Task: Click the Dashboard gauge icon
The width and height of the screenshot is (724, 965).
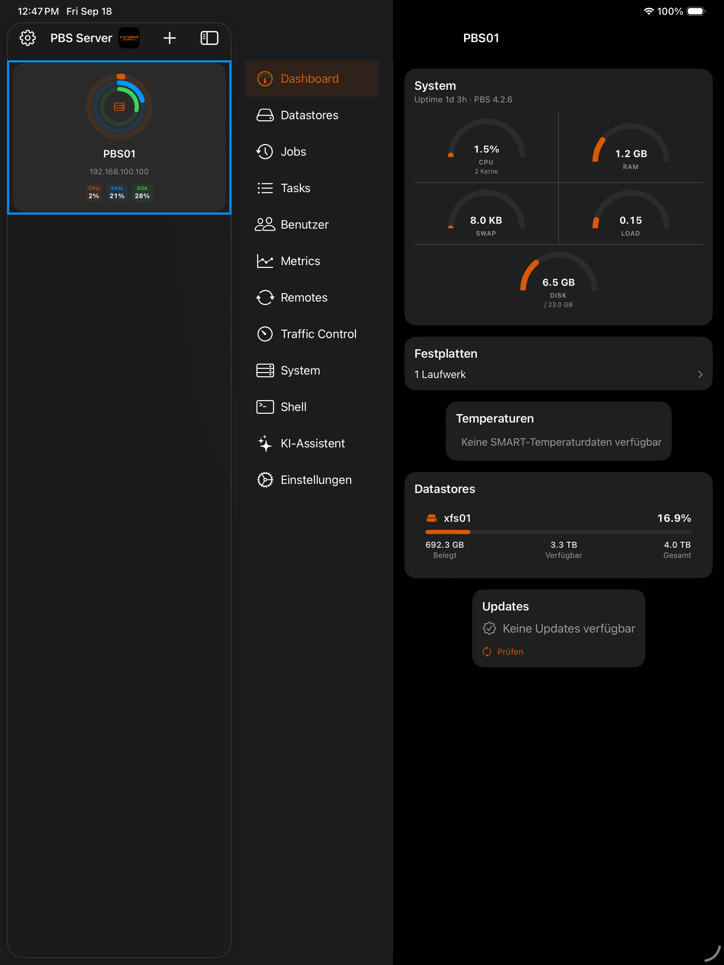Action: pos(265,79)
